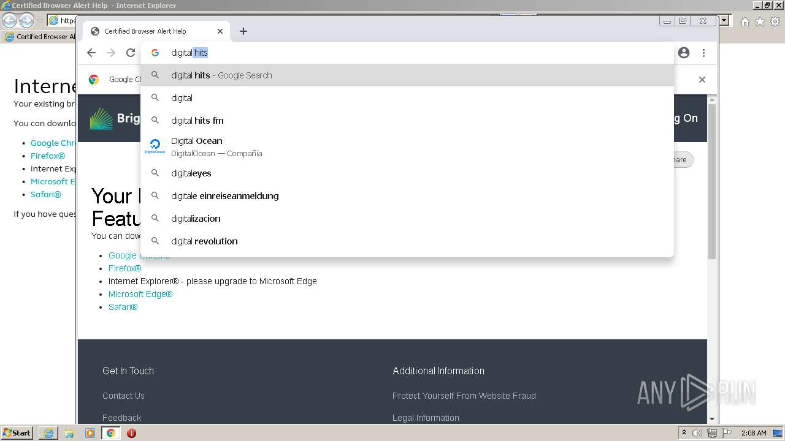Open the Windows Start menu
785x441 pixels.
(17, 432)
